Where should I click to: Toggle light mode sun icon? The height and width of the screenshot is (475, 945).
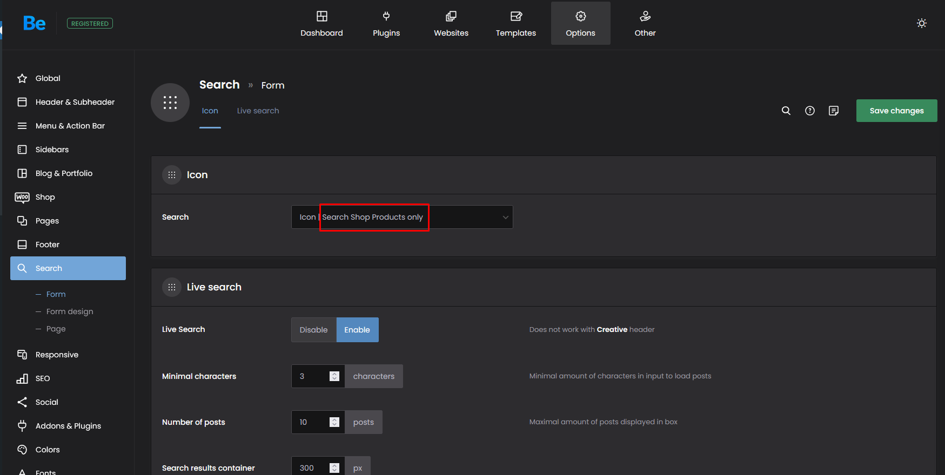click(x=922, y=23)
